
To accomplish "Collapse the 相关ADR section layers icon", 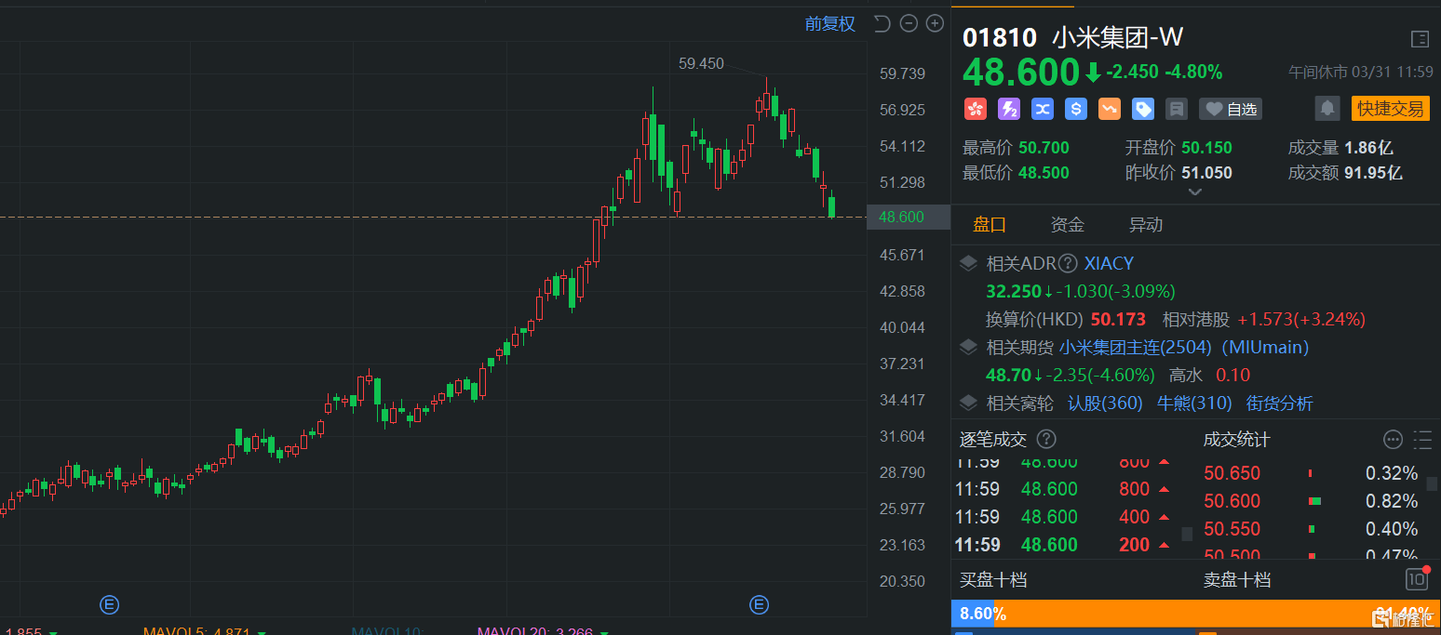I will pos(968,263).
